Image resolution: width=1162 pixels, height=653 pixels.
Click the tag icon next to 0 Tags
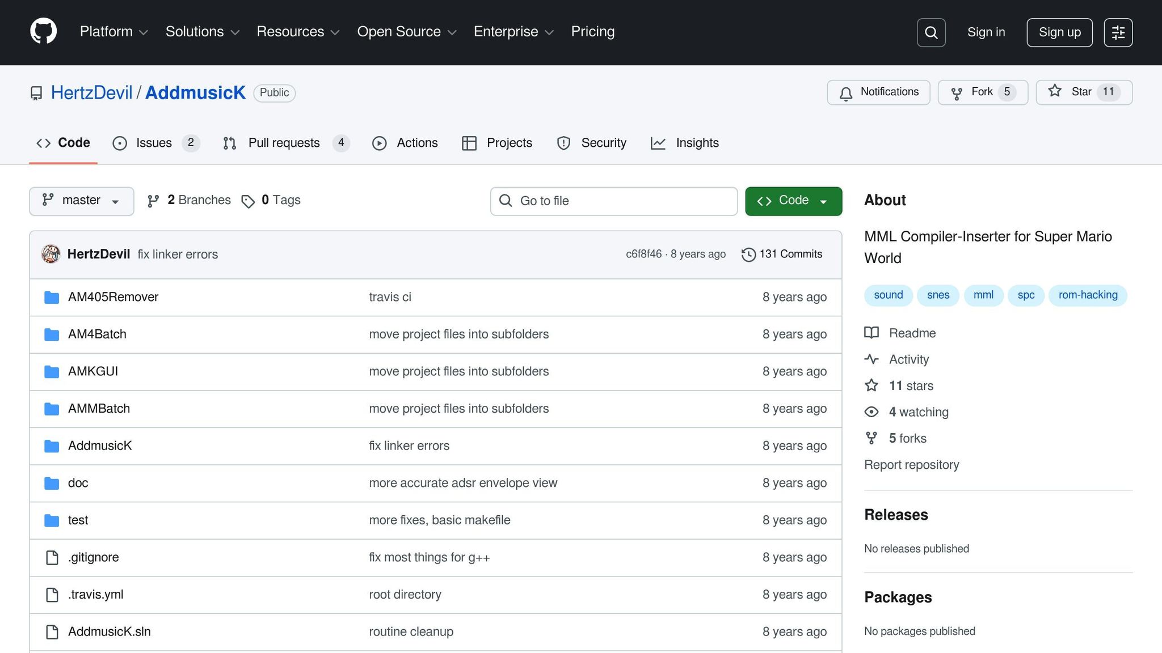[x=248, y=201]
